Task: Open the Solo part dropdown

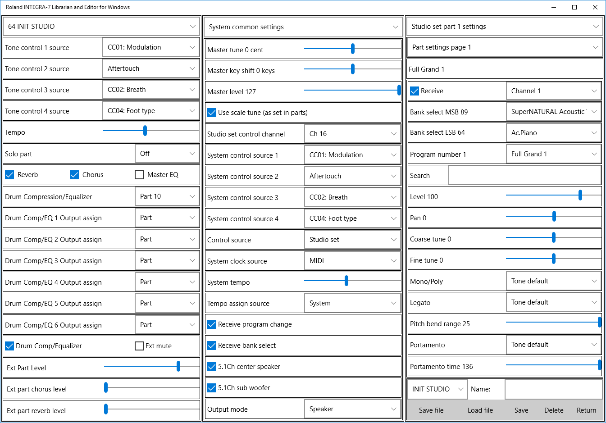Action: (x=167, y=154)
